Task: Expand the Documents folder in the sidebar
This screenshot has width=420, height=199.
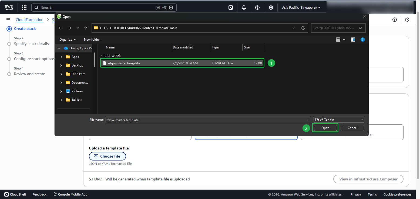Action: click(61, 82)
